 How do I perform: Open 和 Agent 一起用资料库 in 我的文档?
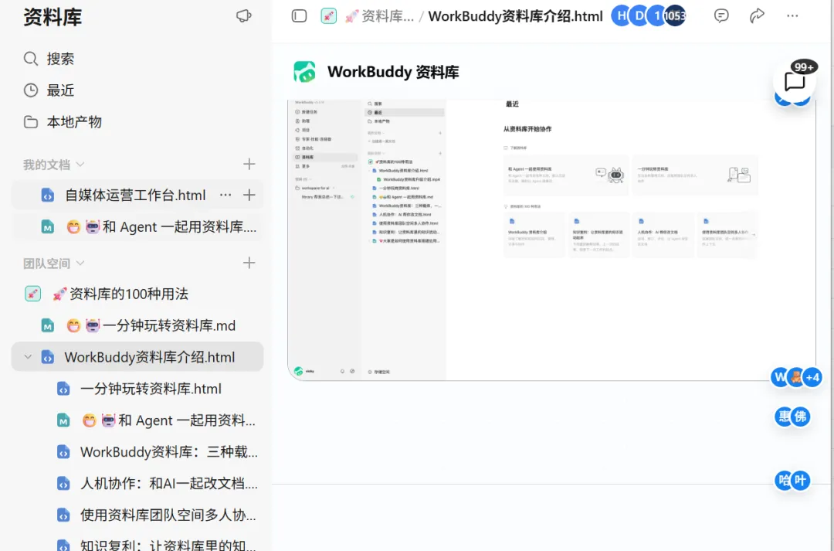137,226
